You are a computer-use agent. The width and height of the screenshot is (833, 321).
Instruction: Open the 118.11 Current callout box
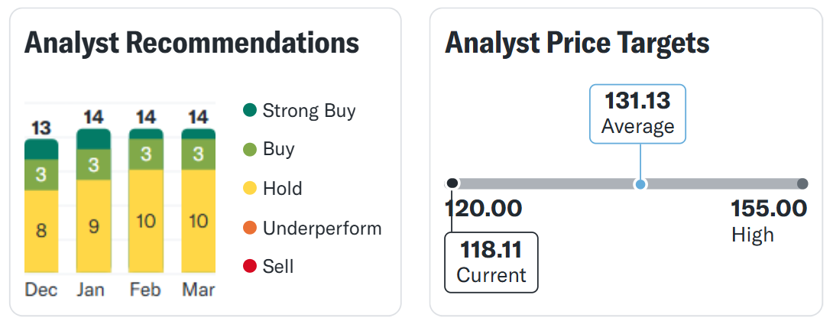pos(491,262)
